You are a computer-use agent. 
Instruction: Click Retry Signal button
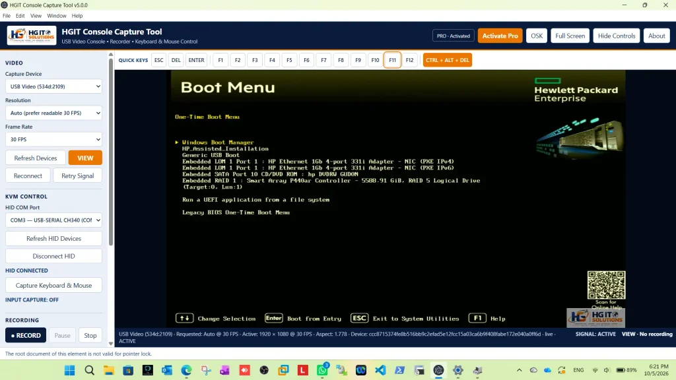pos(78,175)
